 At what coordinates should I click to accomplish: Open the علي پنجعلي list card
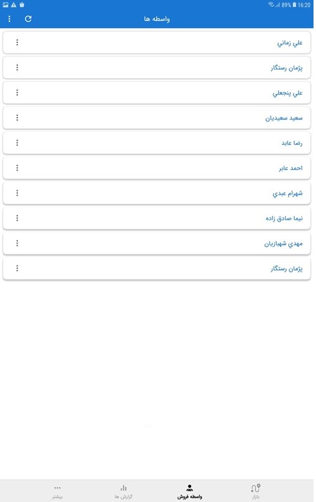(157, 93)
